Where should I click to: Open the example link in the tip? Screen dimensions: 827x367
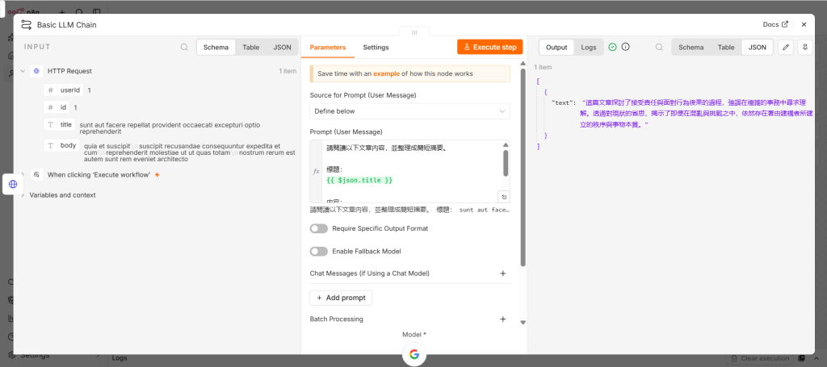(x=386, y=73)
